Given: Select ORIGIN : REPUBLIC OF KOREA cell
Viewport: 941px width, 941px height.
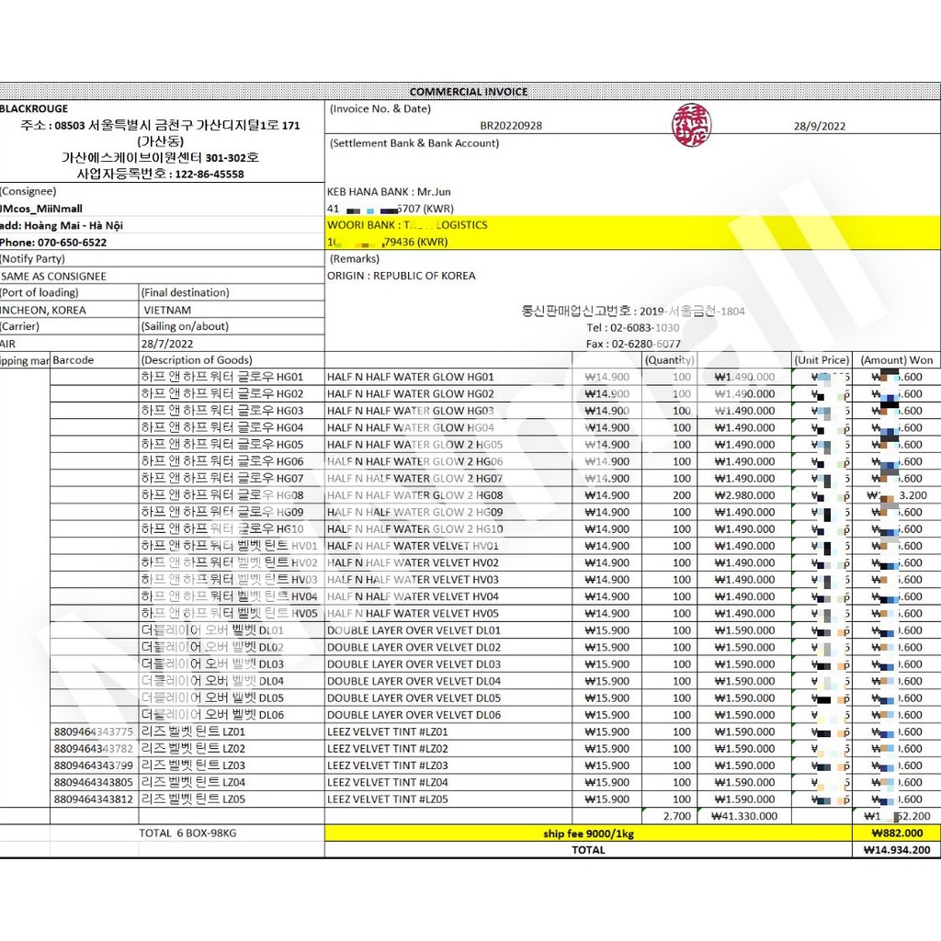Looking at the screenshot, I should [402, 276].
